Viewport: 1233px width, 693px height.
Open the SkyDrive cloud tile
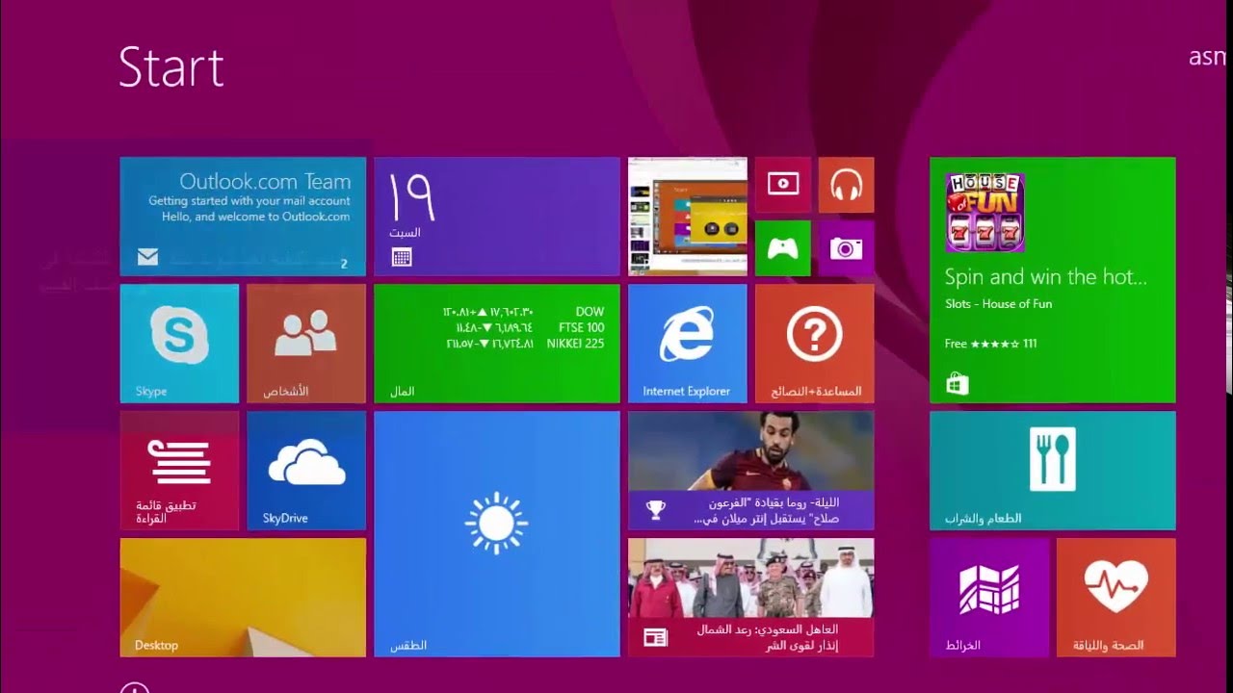point(306,471)
